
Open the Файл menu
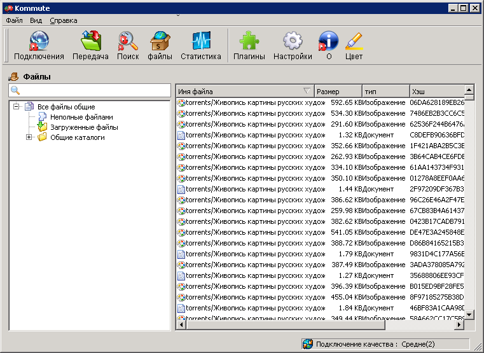pyautogui.click(x=14, y=20)
